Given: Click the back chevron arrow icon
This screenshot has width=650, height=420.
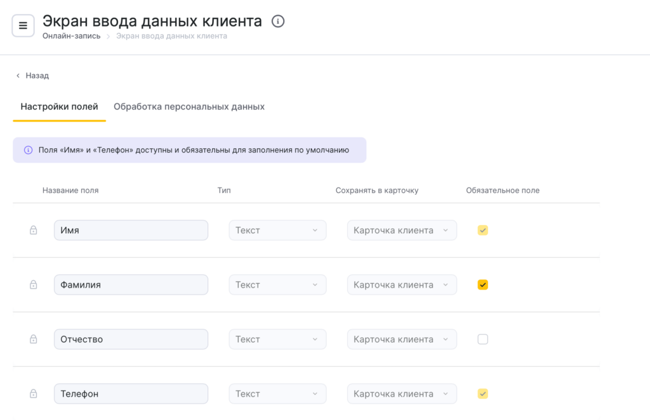Looking at the screenshot, I should 18,75.
